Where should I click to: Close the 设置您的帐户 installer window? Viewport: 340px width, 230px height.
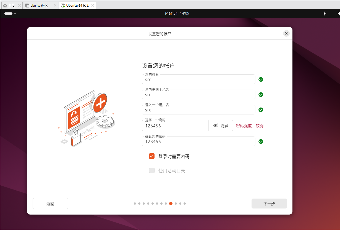click(286, 33)
